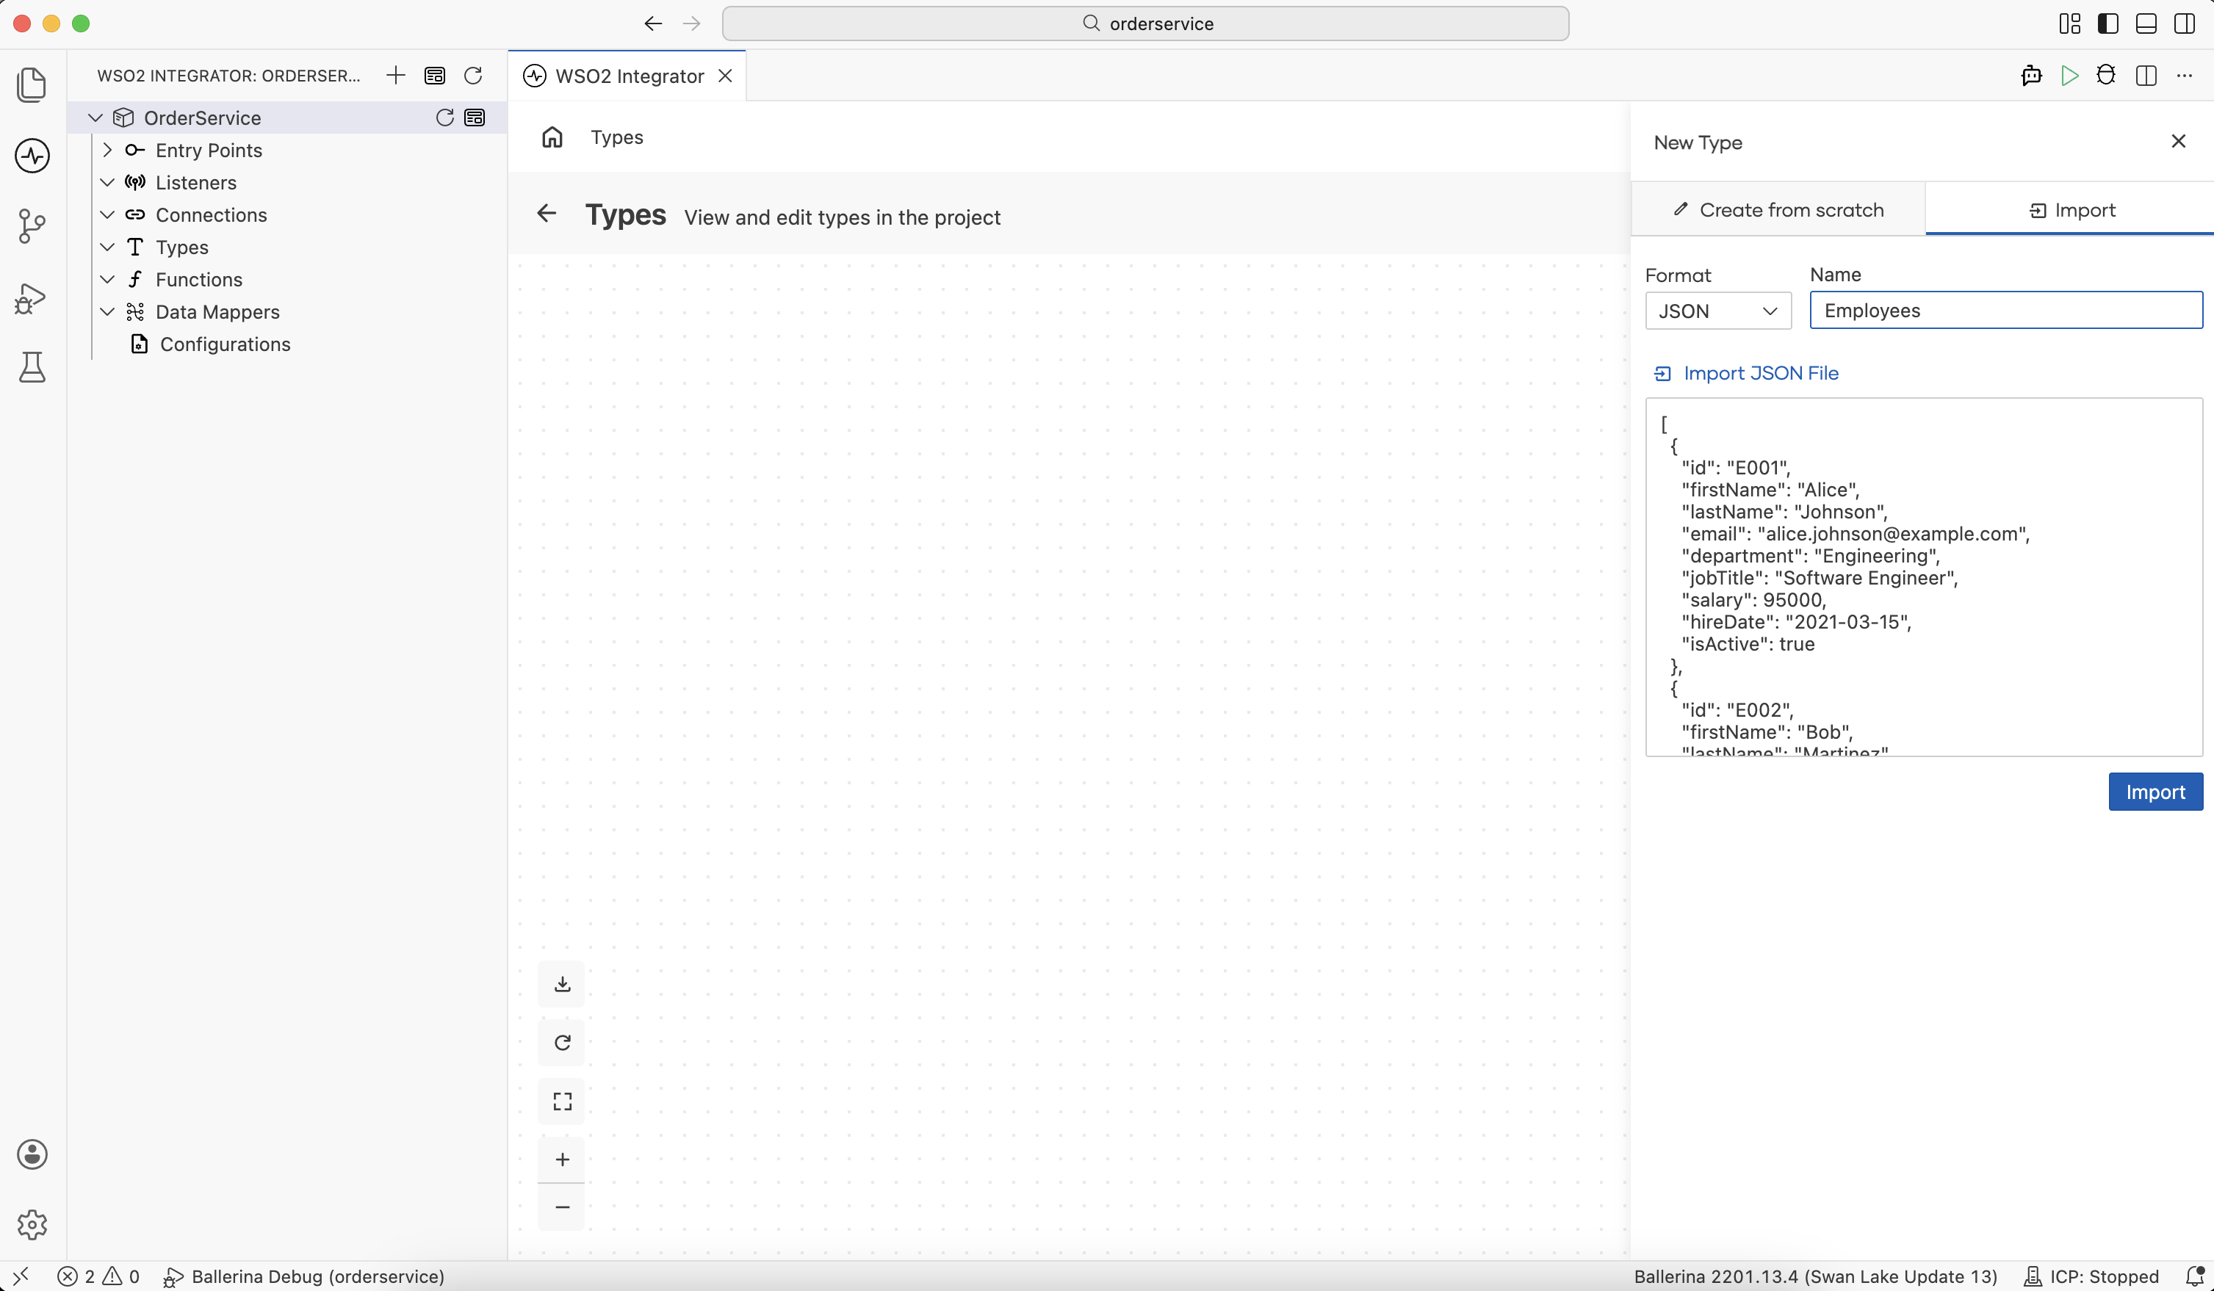Activate the WSO2 Integrator editor tab

[629, 76]
